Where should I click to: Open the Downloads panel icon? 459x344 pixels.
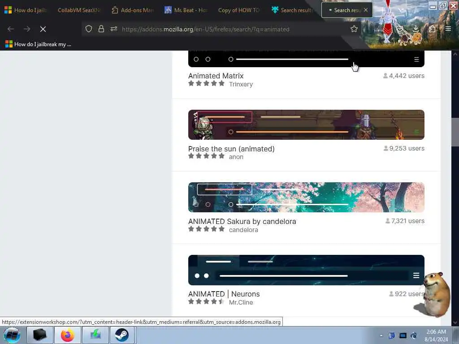click(416, 29)
